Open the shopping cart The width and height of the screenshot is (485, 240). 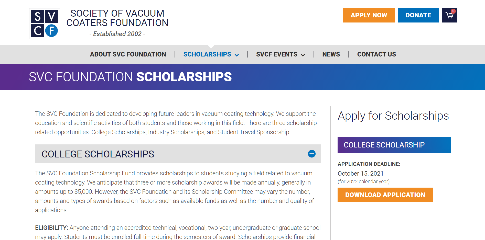click(x=449, y=15)
